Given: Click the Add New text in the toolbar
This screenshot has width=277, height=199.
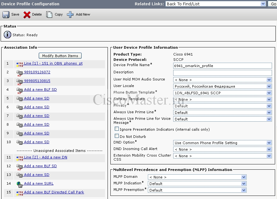Looking at the screenshot, I should (x=83, y=14).
